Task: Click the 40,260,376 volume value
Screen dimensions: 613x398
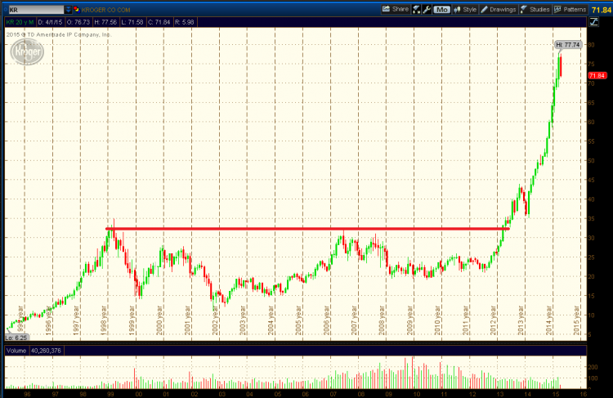Action: point(46,351)
